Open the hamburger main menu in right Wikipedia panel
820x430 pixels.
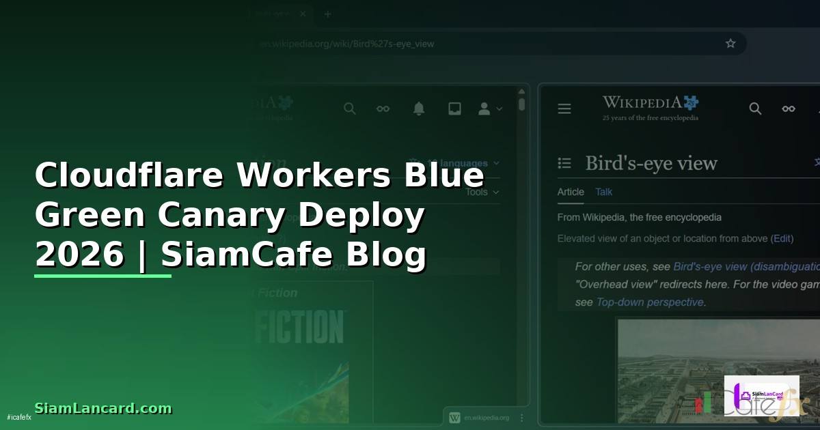click(564, 109)
